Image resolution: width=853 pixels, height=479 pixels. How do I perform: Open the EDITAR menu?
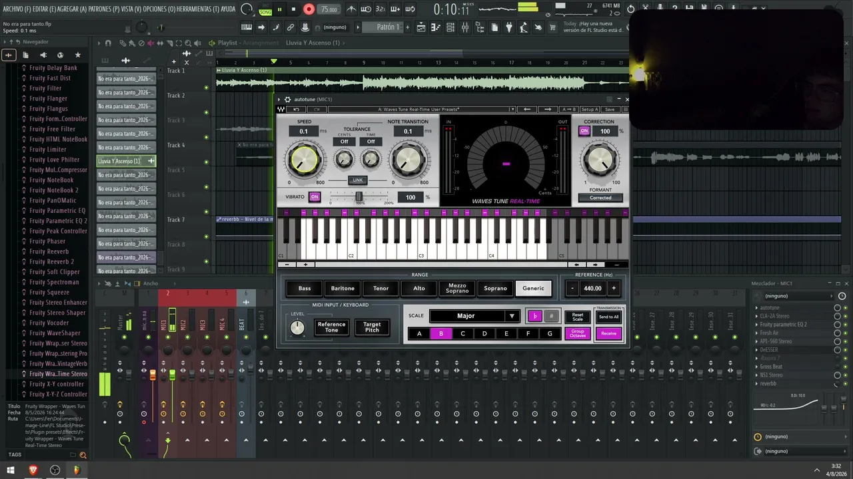point(44,9)
